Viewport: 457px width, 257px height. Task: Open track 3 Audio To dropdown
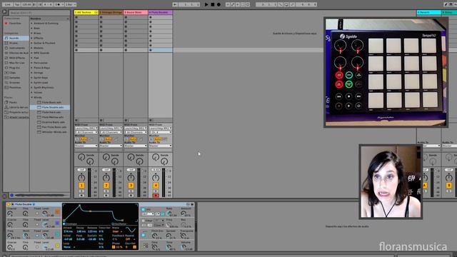tap(136, 146)
